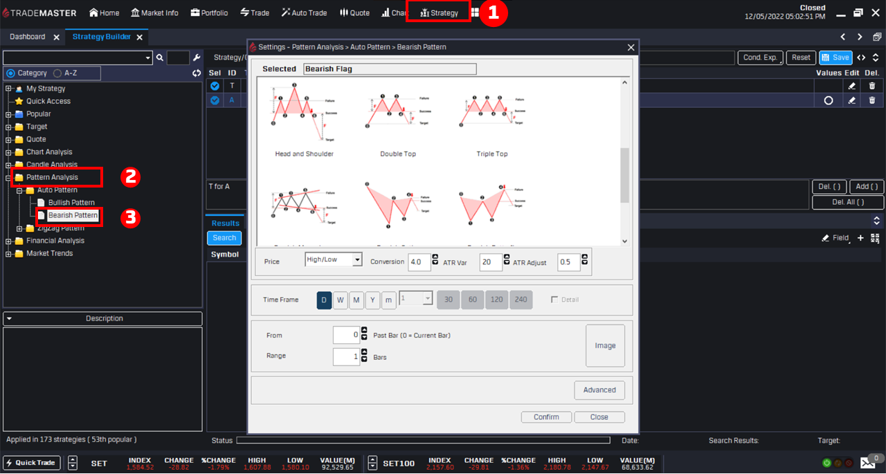Click the trash delete icon in first row

click(x=871, y=86)
